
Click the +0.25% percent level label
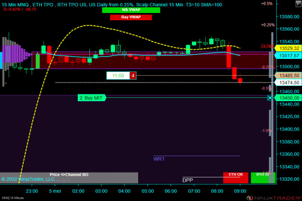click(268, 25)
